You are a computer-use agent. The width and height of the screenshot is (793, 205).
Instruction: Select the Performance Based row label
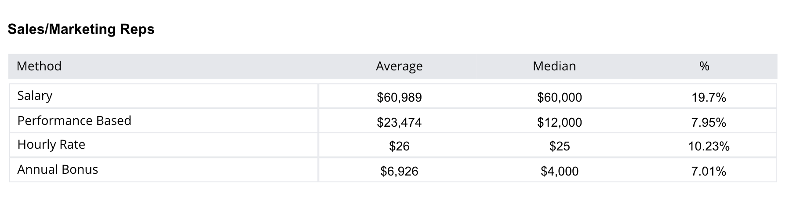pyautogui.click(x=74, y=121)
